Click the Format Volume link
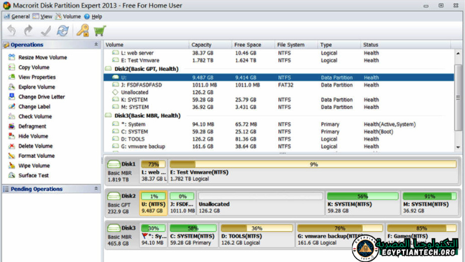465x262 pixels. point(36,156)
